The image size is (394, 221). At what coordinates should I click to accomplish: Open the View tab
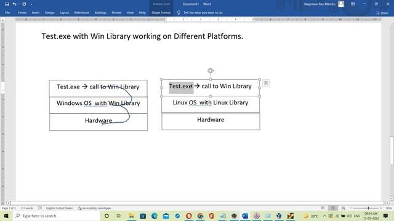130,12
